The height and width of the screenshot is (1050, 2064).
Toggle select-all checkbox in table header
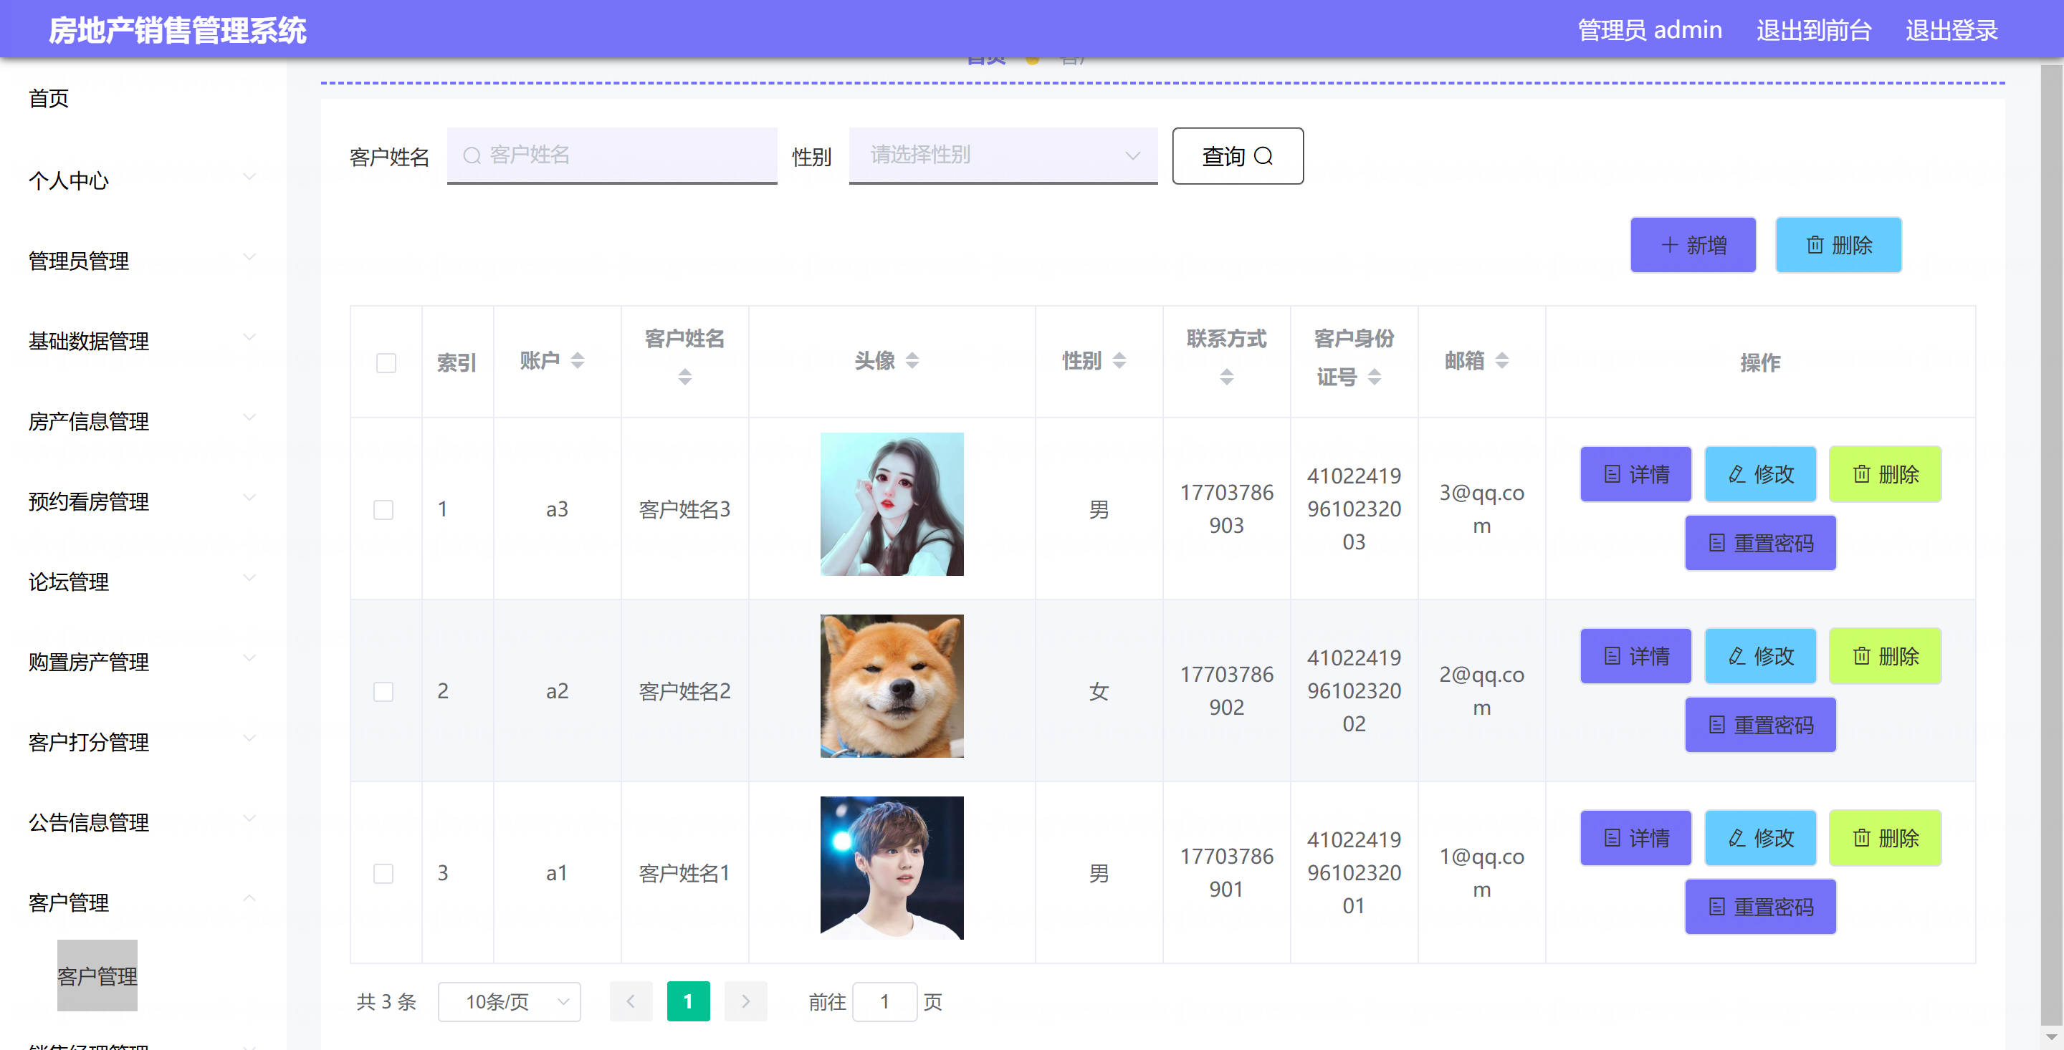[x=386, y=363]
